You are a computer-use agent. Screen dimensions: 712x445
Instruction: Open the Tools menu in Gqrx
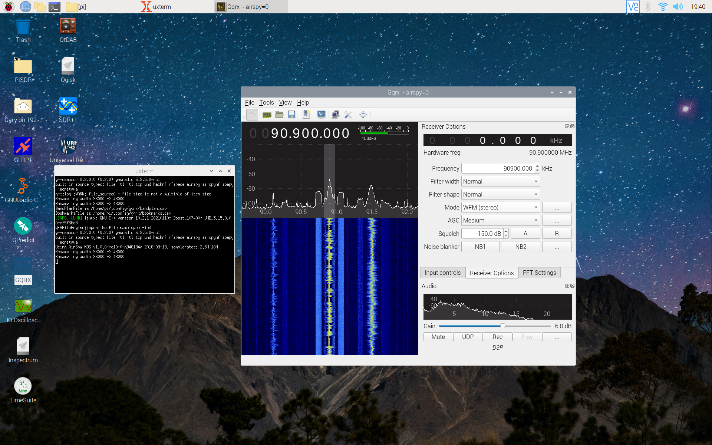pyautogui.click(x=266, y=102)
